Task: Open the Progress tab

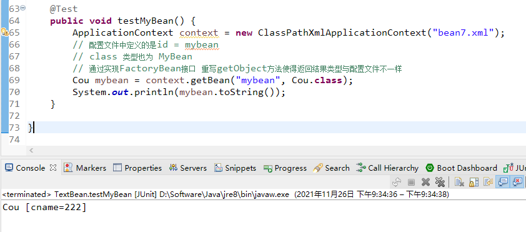Action: coord(285,168)
